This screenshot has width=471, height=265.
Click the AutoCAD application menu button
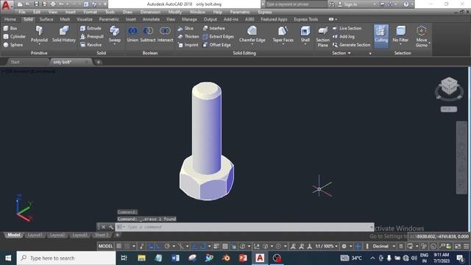pos(6,5)
